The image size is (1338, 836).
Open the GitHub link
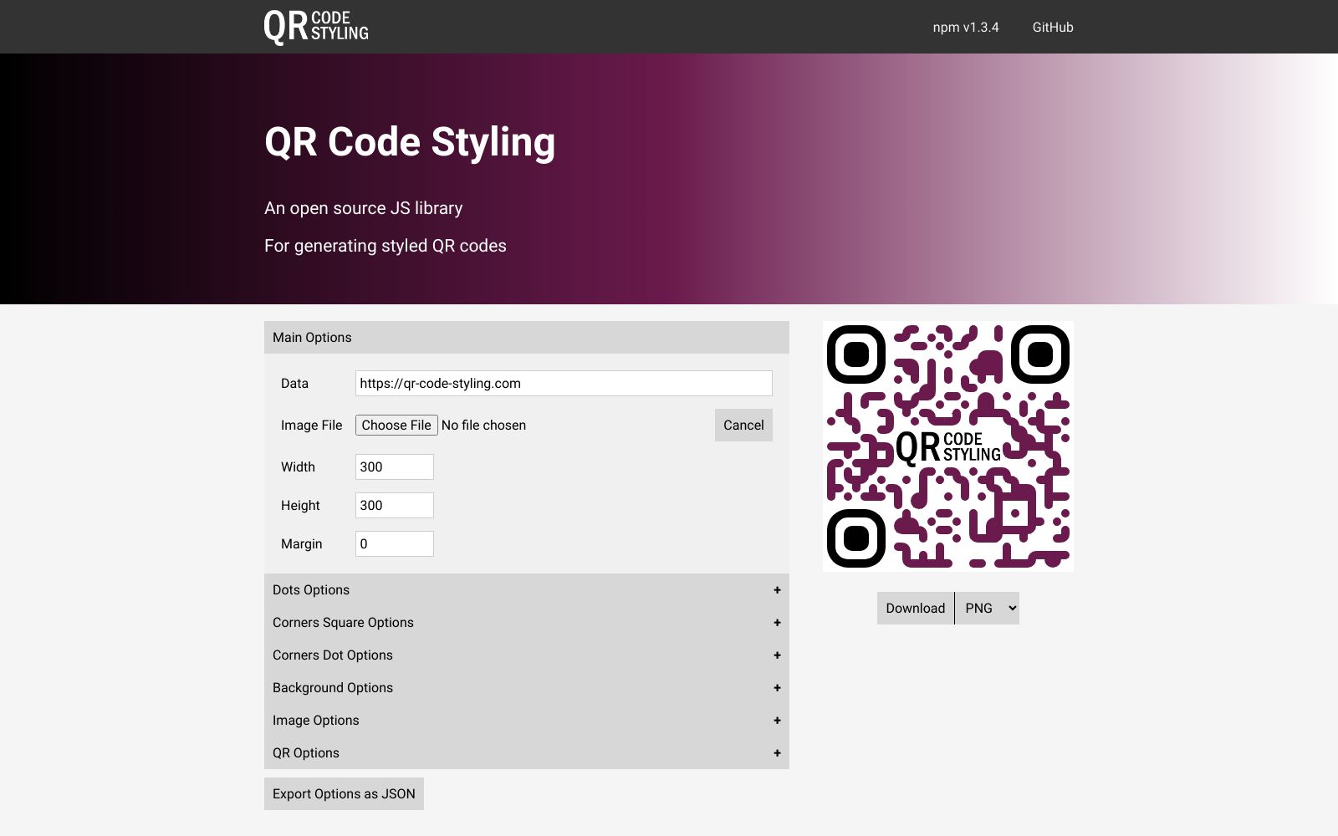(1052, 27)
